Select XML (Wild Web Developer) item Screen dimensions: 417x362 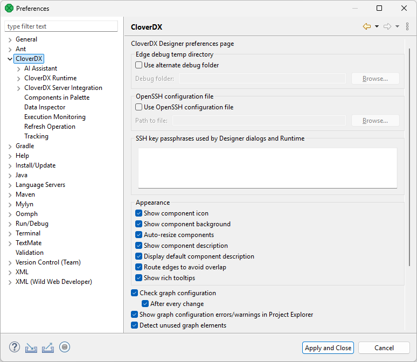point(54,282)
